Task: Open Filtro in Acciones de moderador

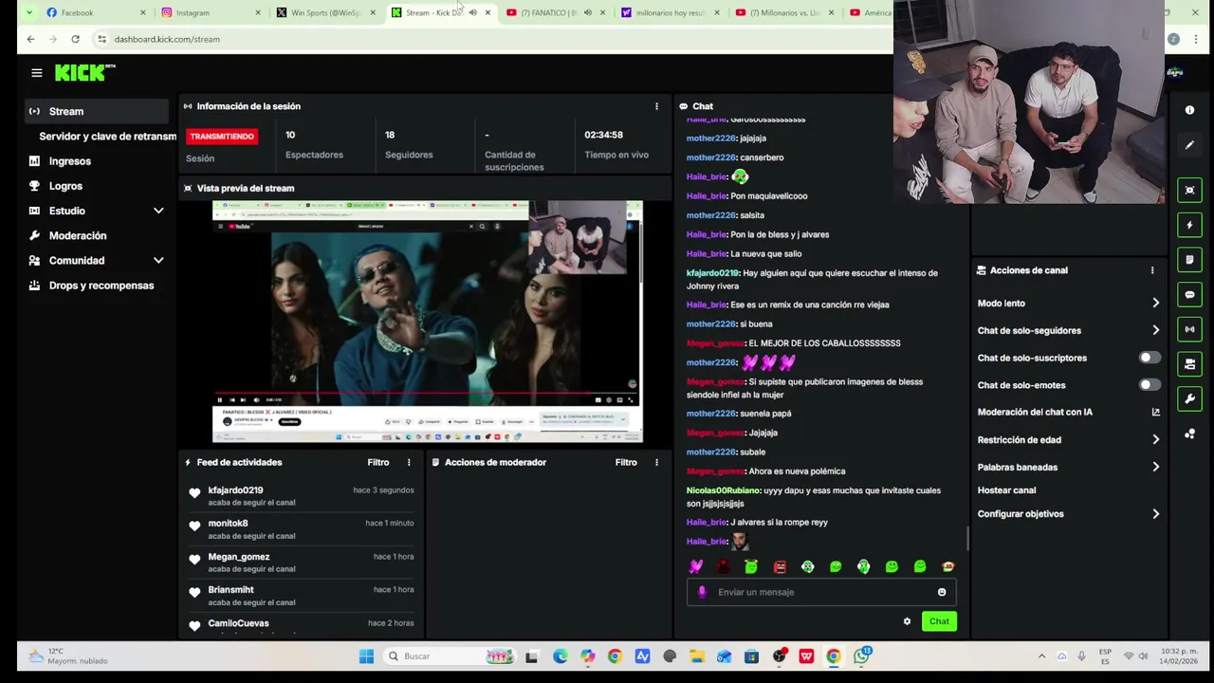Action: pyautogui.click(x=625, y=462)
